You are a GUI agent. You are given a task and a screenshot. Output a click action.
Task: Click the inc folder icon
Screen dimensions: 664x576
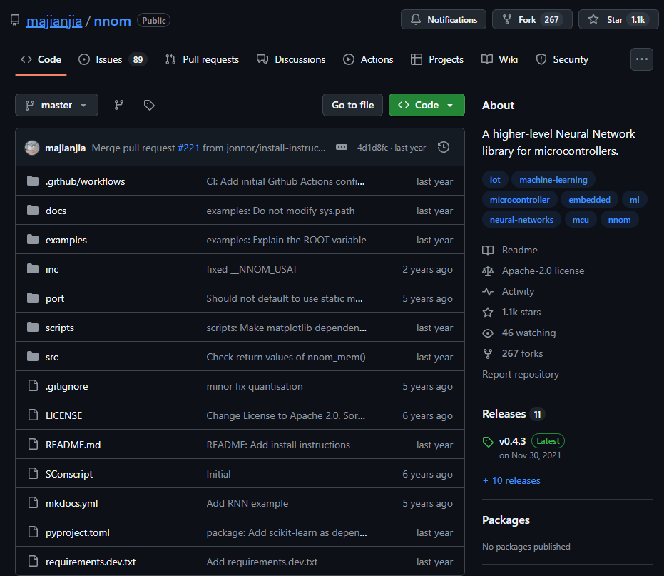click(33, 268)
